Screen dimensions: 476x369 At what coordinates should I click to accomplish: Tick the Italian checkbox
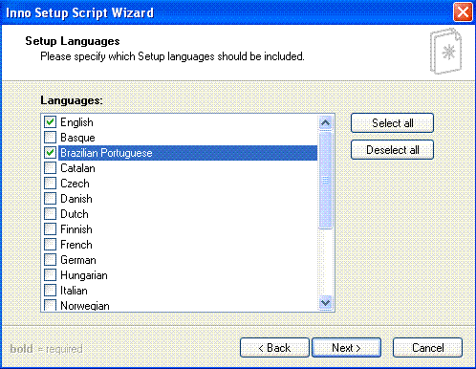click(x=50, y=291)
